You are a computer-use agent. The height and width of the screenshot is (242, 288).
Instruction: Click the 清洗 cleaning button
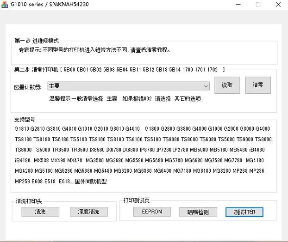[x=40, y=212]
